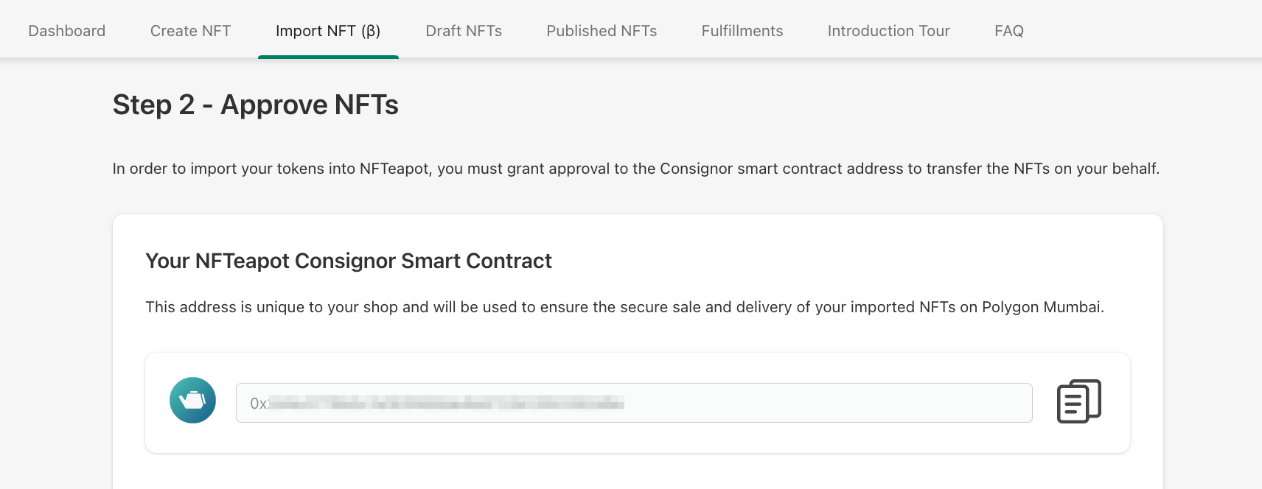Copy the consignor contract address with clipboard icon

(x=1078, y=401)
